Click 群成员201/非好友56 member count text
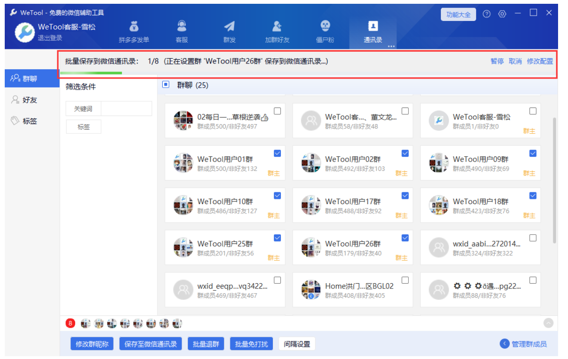568x359 pixels. (x=226, y=253)
